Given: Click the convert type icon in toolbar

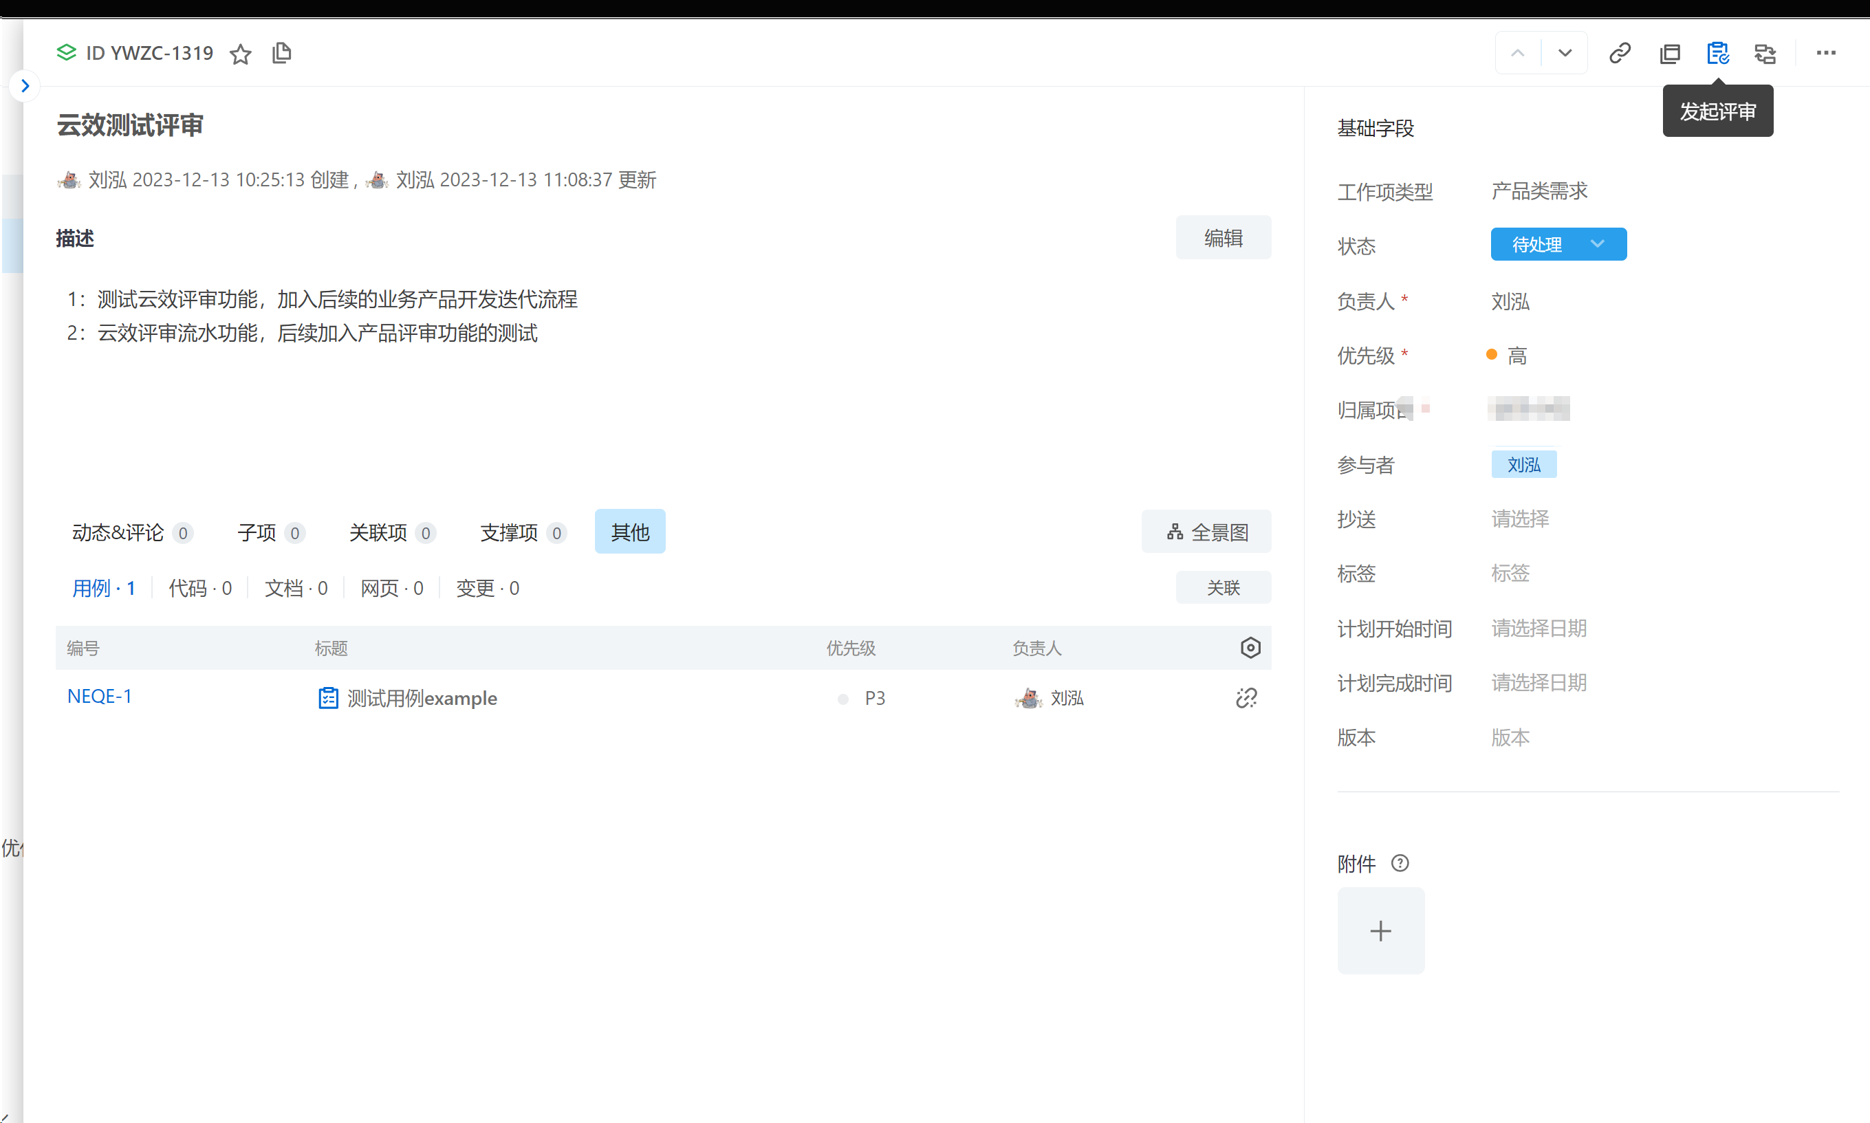Looking at the screenshot, I should coord(1765,53).
